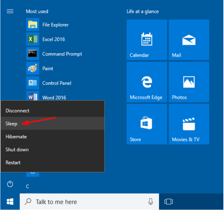Choose Shut down in the power menu
Viewport: 224px width, 210px height.
point(17,150)
